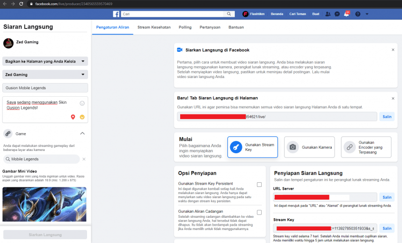Open the help question mark icon
The image size is (402, 243).
(358, 14)
